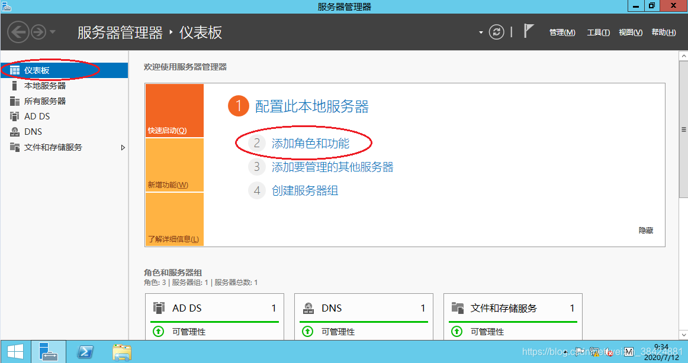Select 本地服务器 in the sidebar
Viewport: 688px width, 363px height.
[64, 86]
